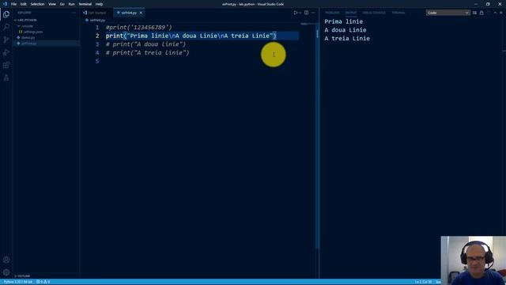
Task: Open Explorer panel More Actions ellipsis
Action: (x=74, y=13)
